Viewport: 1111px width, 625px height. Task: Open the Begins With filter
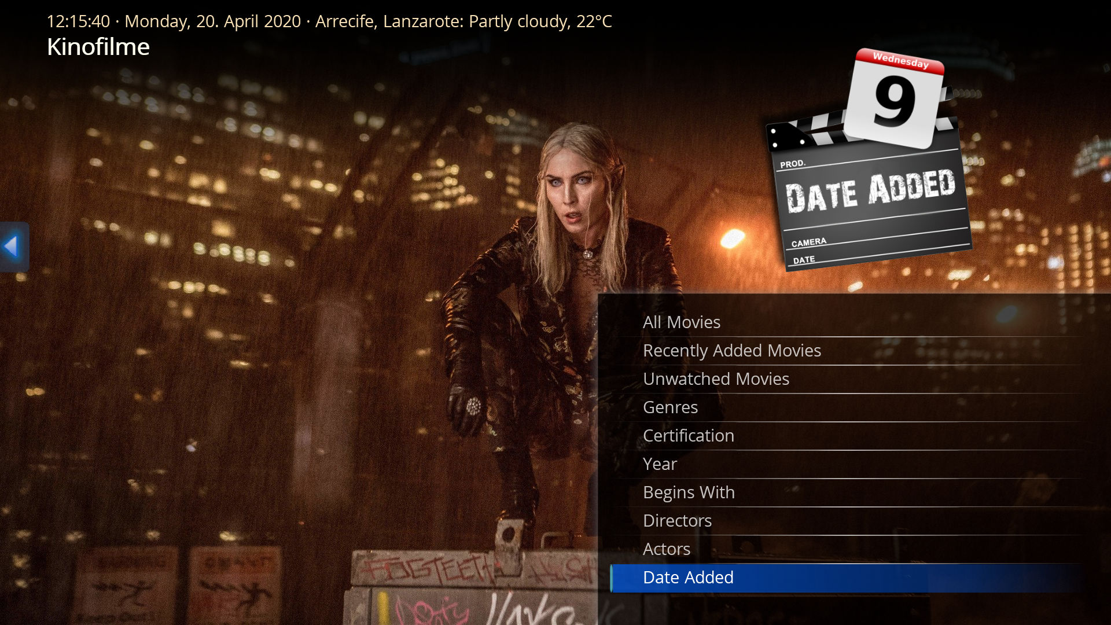click(x=689, y=492)
